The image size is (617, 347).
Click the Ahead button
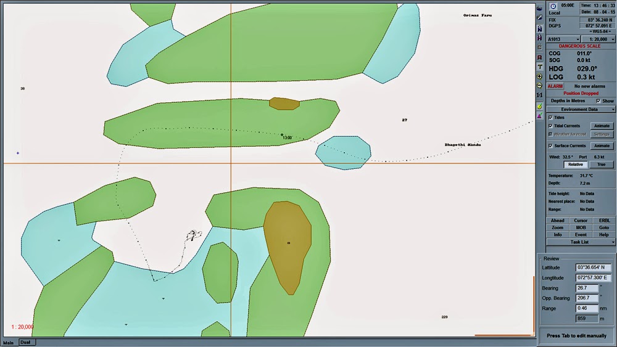coord(558,221)
